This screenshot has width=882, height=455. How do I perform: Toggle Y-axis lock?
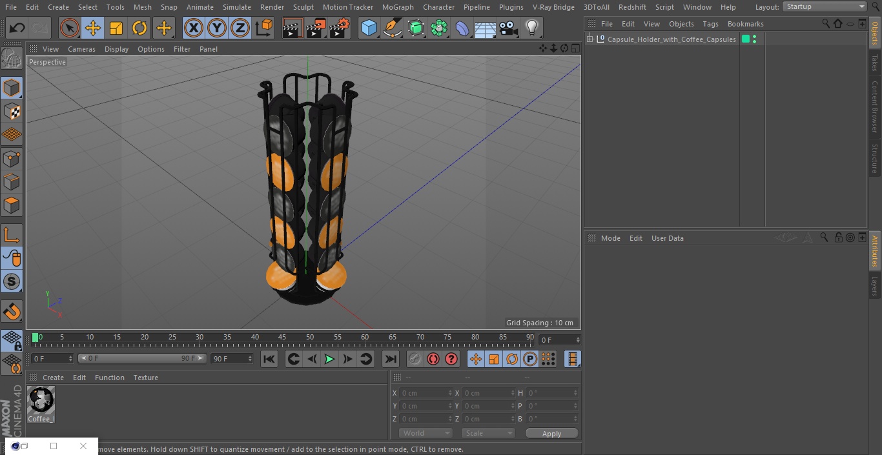(216, 28)
